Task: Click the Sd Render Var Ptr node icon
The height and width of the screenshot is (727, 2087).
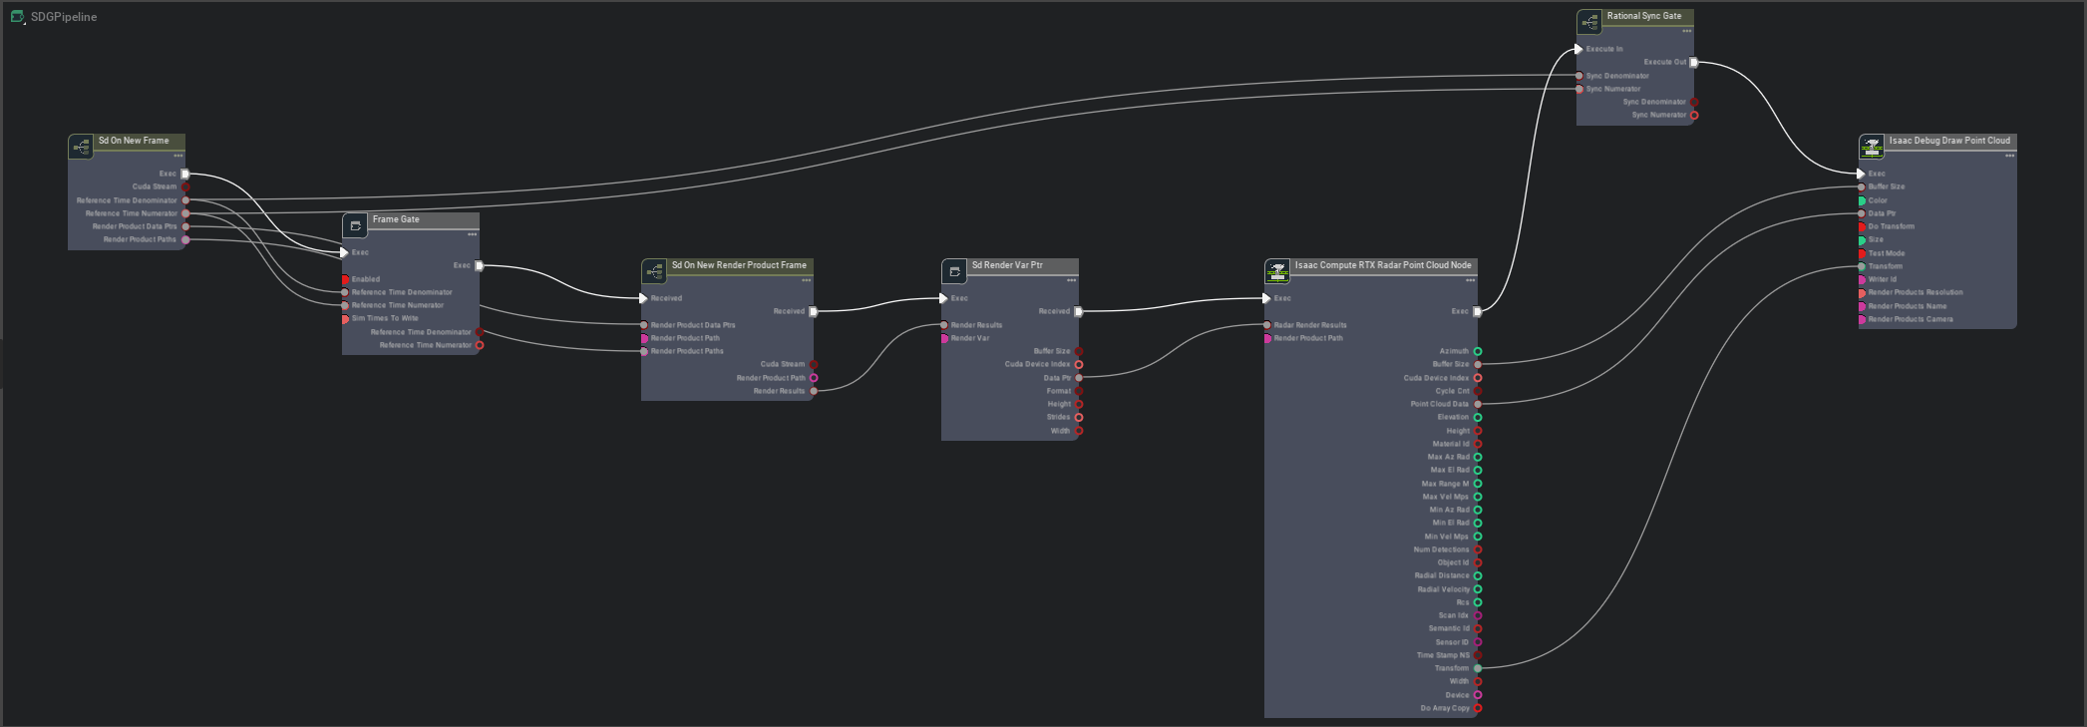Action: 954,271
